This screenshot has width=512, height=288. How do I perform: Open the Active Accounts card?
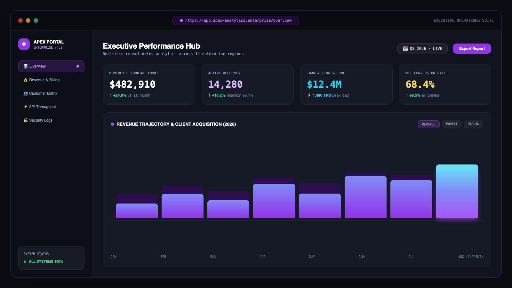click(x=248, y=84)
